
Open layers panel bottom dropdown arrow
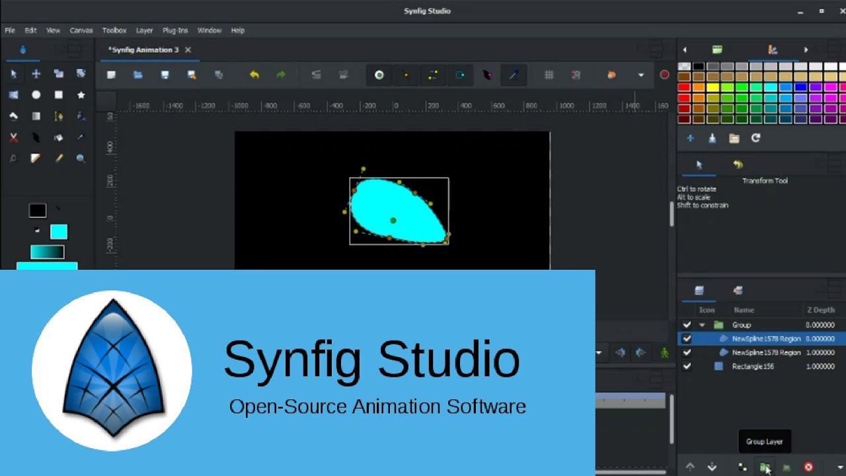coord(841,467)
